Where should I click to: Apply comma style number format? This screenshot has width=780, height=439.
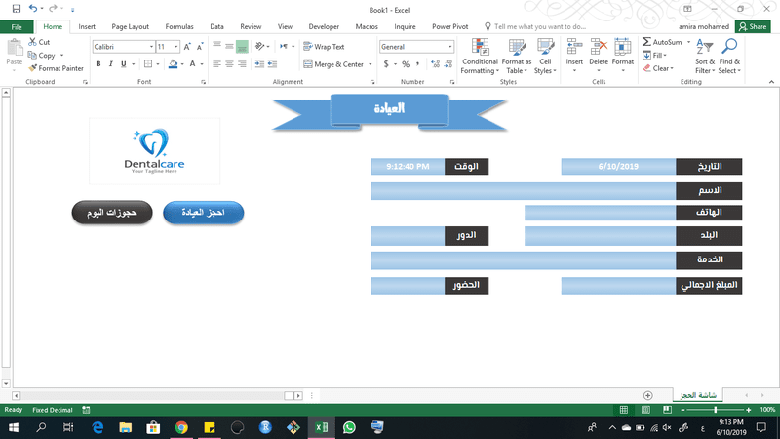click(x=418, y=64)
